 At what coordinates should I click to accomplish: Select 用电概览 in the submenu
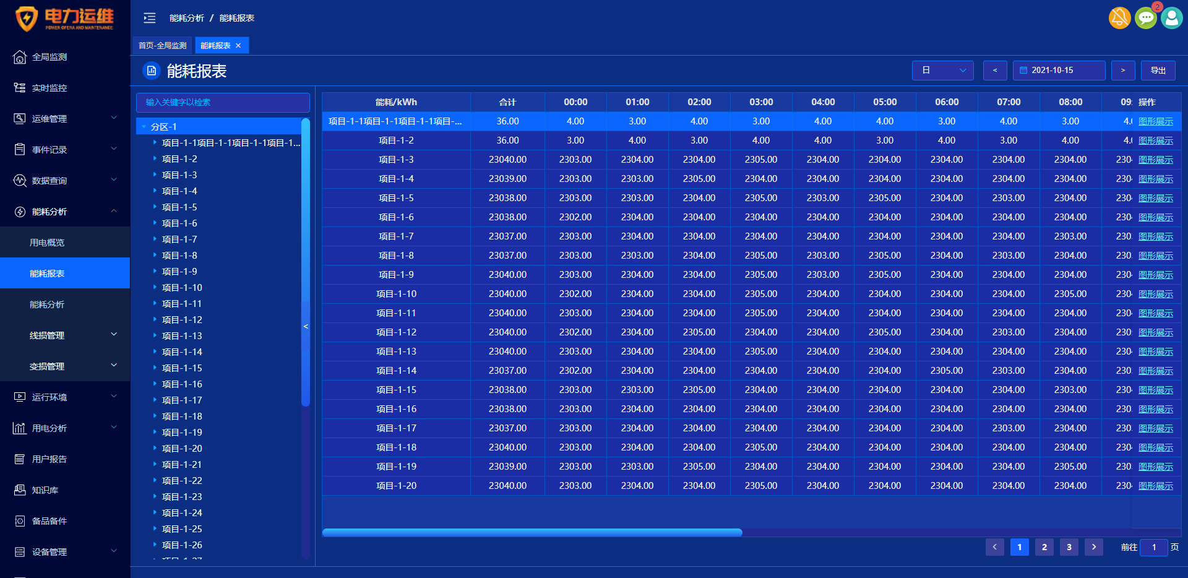[x=47, y=243]
